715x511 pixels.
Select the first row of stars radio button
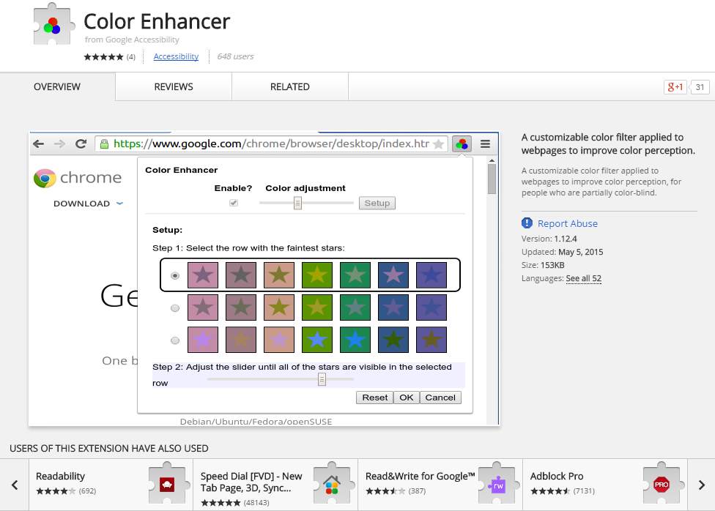tap(174, 275)
